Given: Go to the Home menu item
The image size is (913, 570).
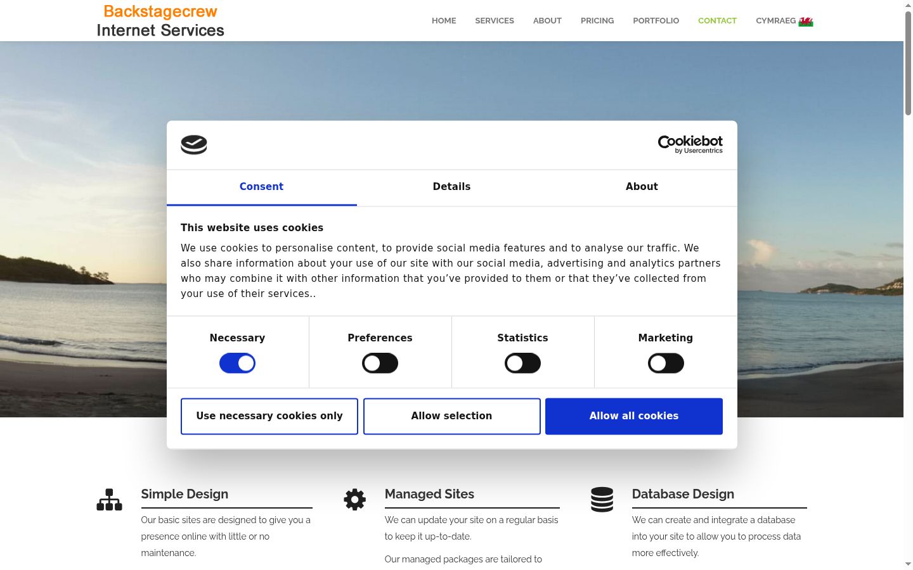Looking at the screenshot, I should coord(444,21).
